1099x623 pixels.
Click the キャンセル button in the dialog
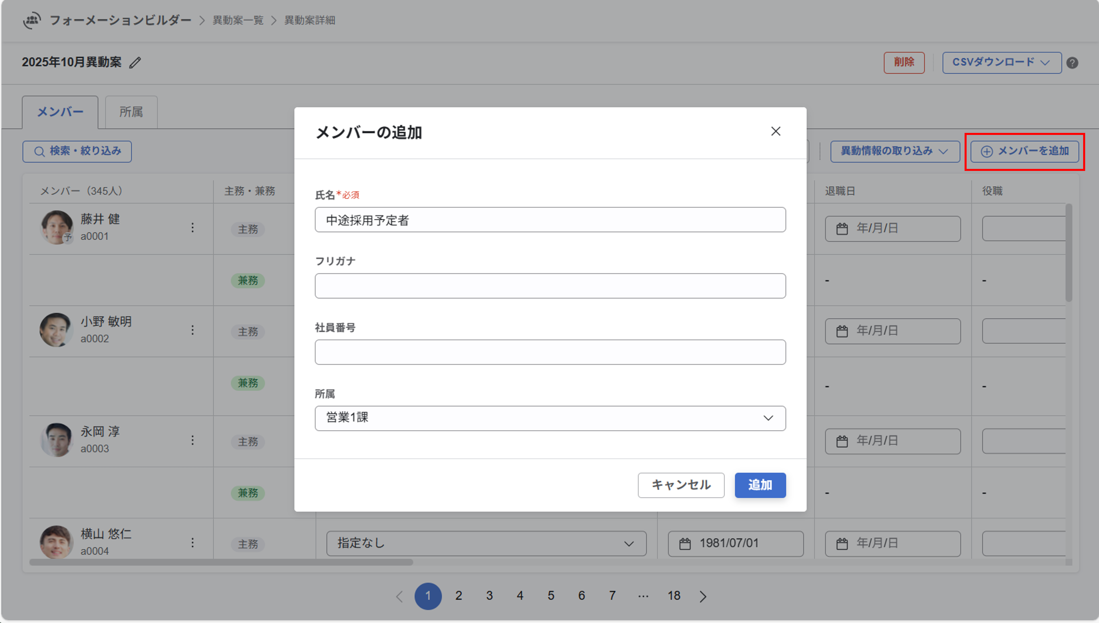(x=681, y=485)
